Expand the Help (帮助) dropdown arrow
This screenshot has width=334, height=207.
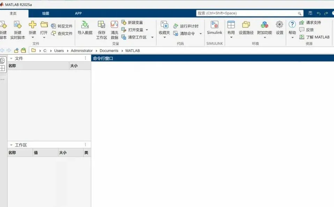pyautogui.click(x=292, y=37)
